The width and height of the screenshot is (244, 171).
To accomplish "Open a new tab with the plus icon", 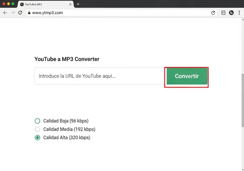I will (x=78, y=4).
